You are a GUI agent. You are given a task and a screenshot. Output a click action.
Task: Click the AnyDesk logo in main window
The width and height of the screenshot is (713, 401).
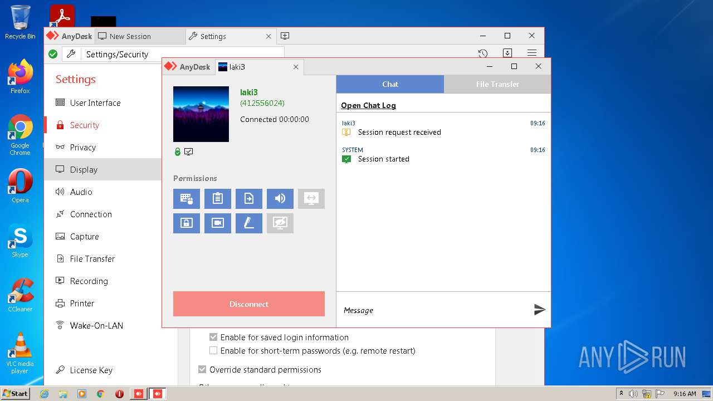(x=68, y=36)
